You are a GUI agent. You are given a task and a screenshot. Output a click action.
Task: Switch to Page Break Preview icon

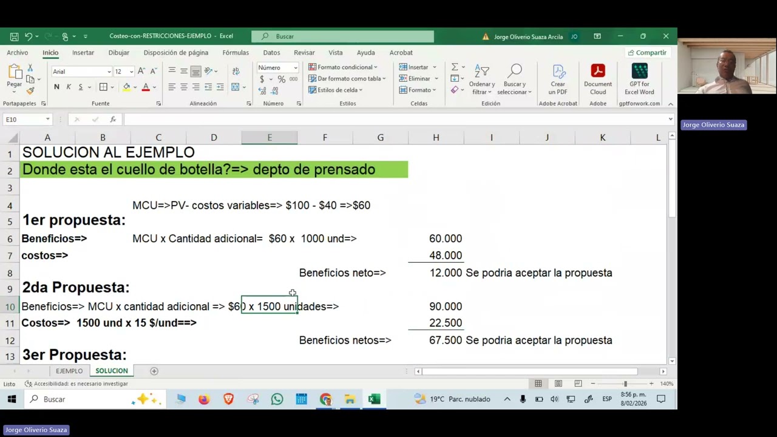(x=578, y=384)
